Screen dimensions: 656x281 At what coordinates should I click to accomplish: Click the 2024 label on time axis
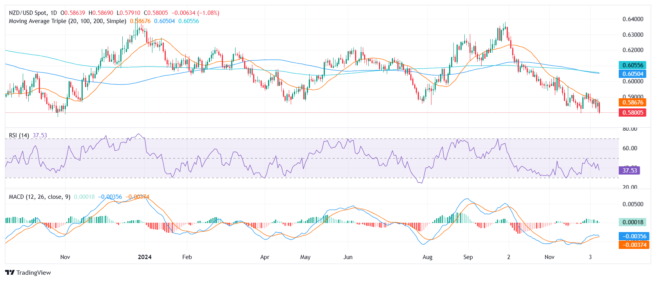(x=145, y=257)
